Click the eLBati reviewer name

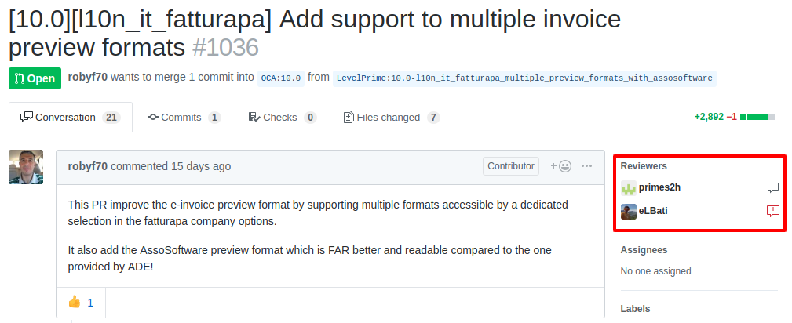point(653,211)
